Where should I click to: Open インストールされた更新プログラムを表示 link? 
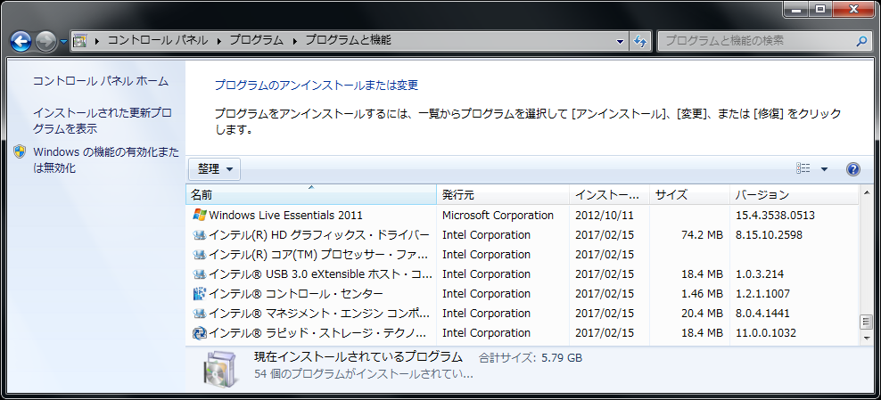[x=102, y=121]
